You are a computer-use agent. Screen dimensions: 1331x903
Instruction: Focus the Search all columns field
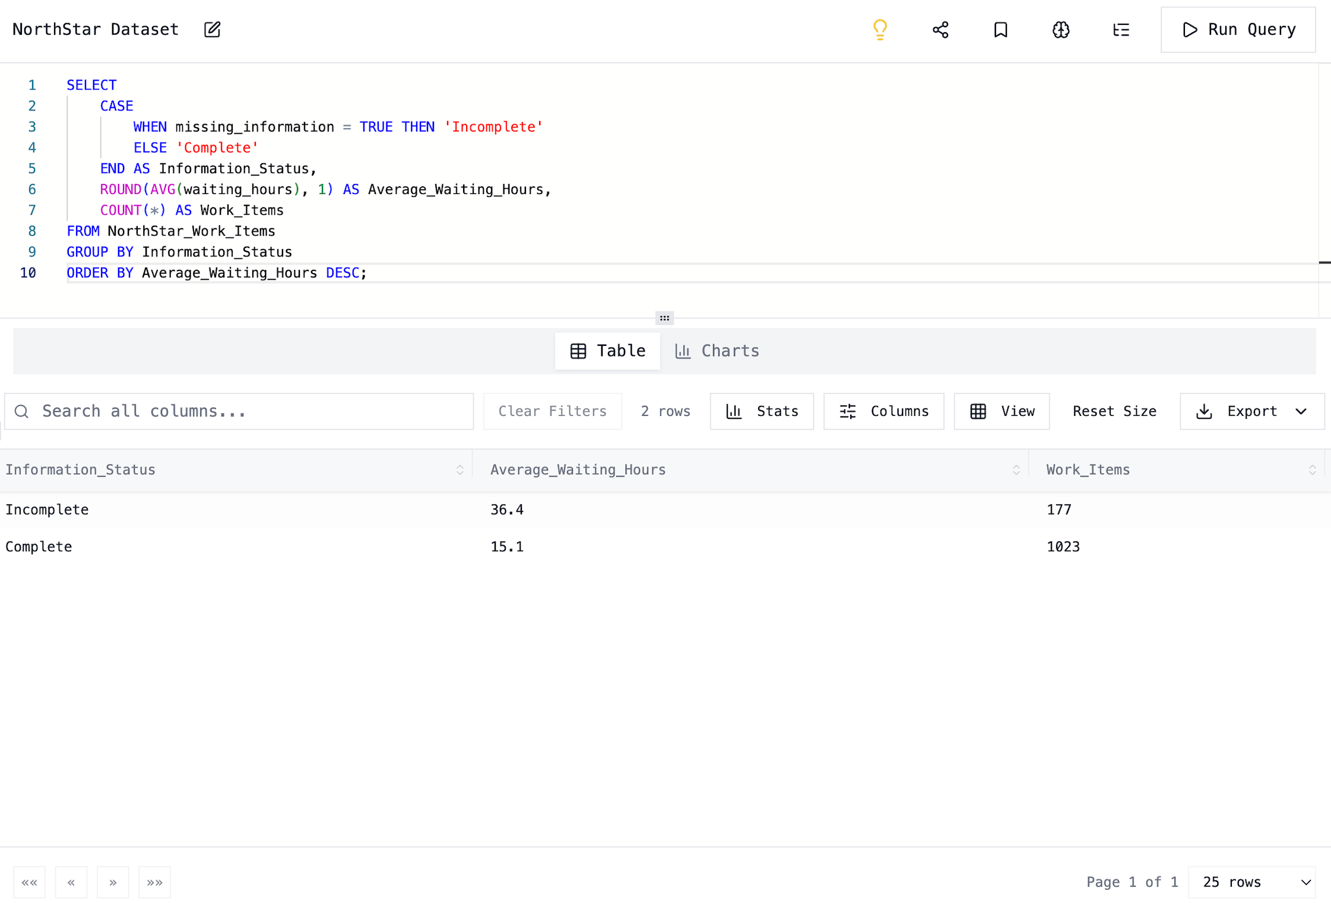(x=239, y=411)
